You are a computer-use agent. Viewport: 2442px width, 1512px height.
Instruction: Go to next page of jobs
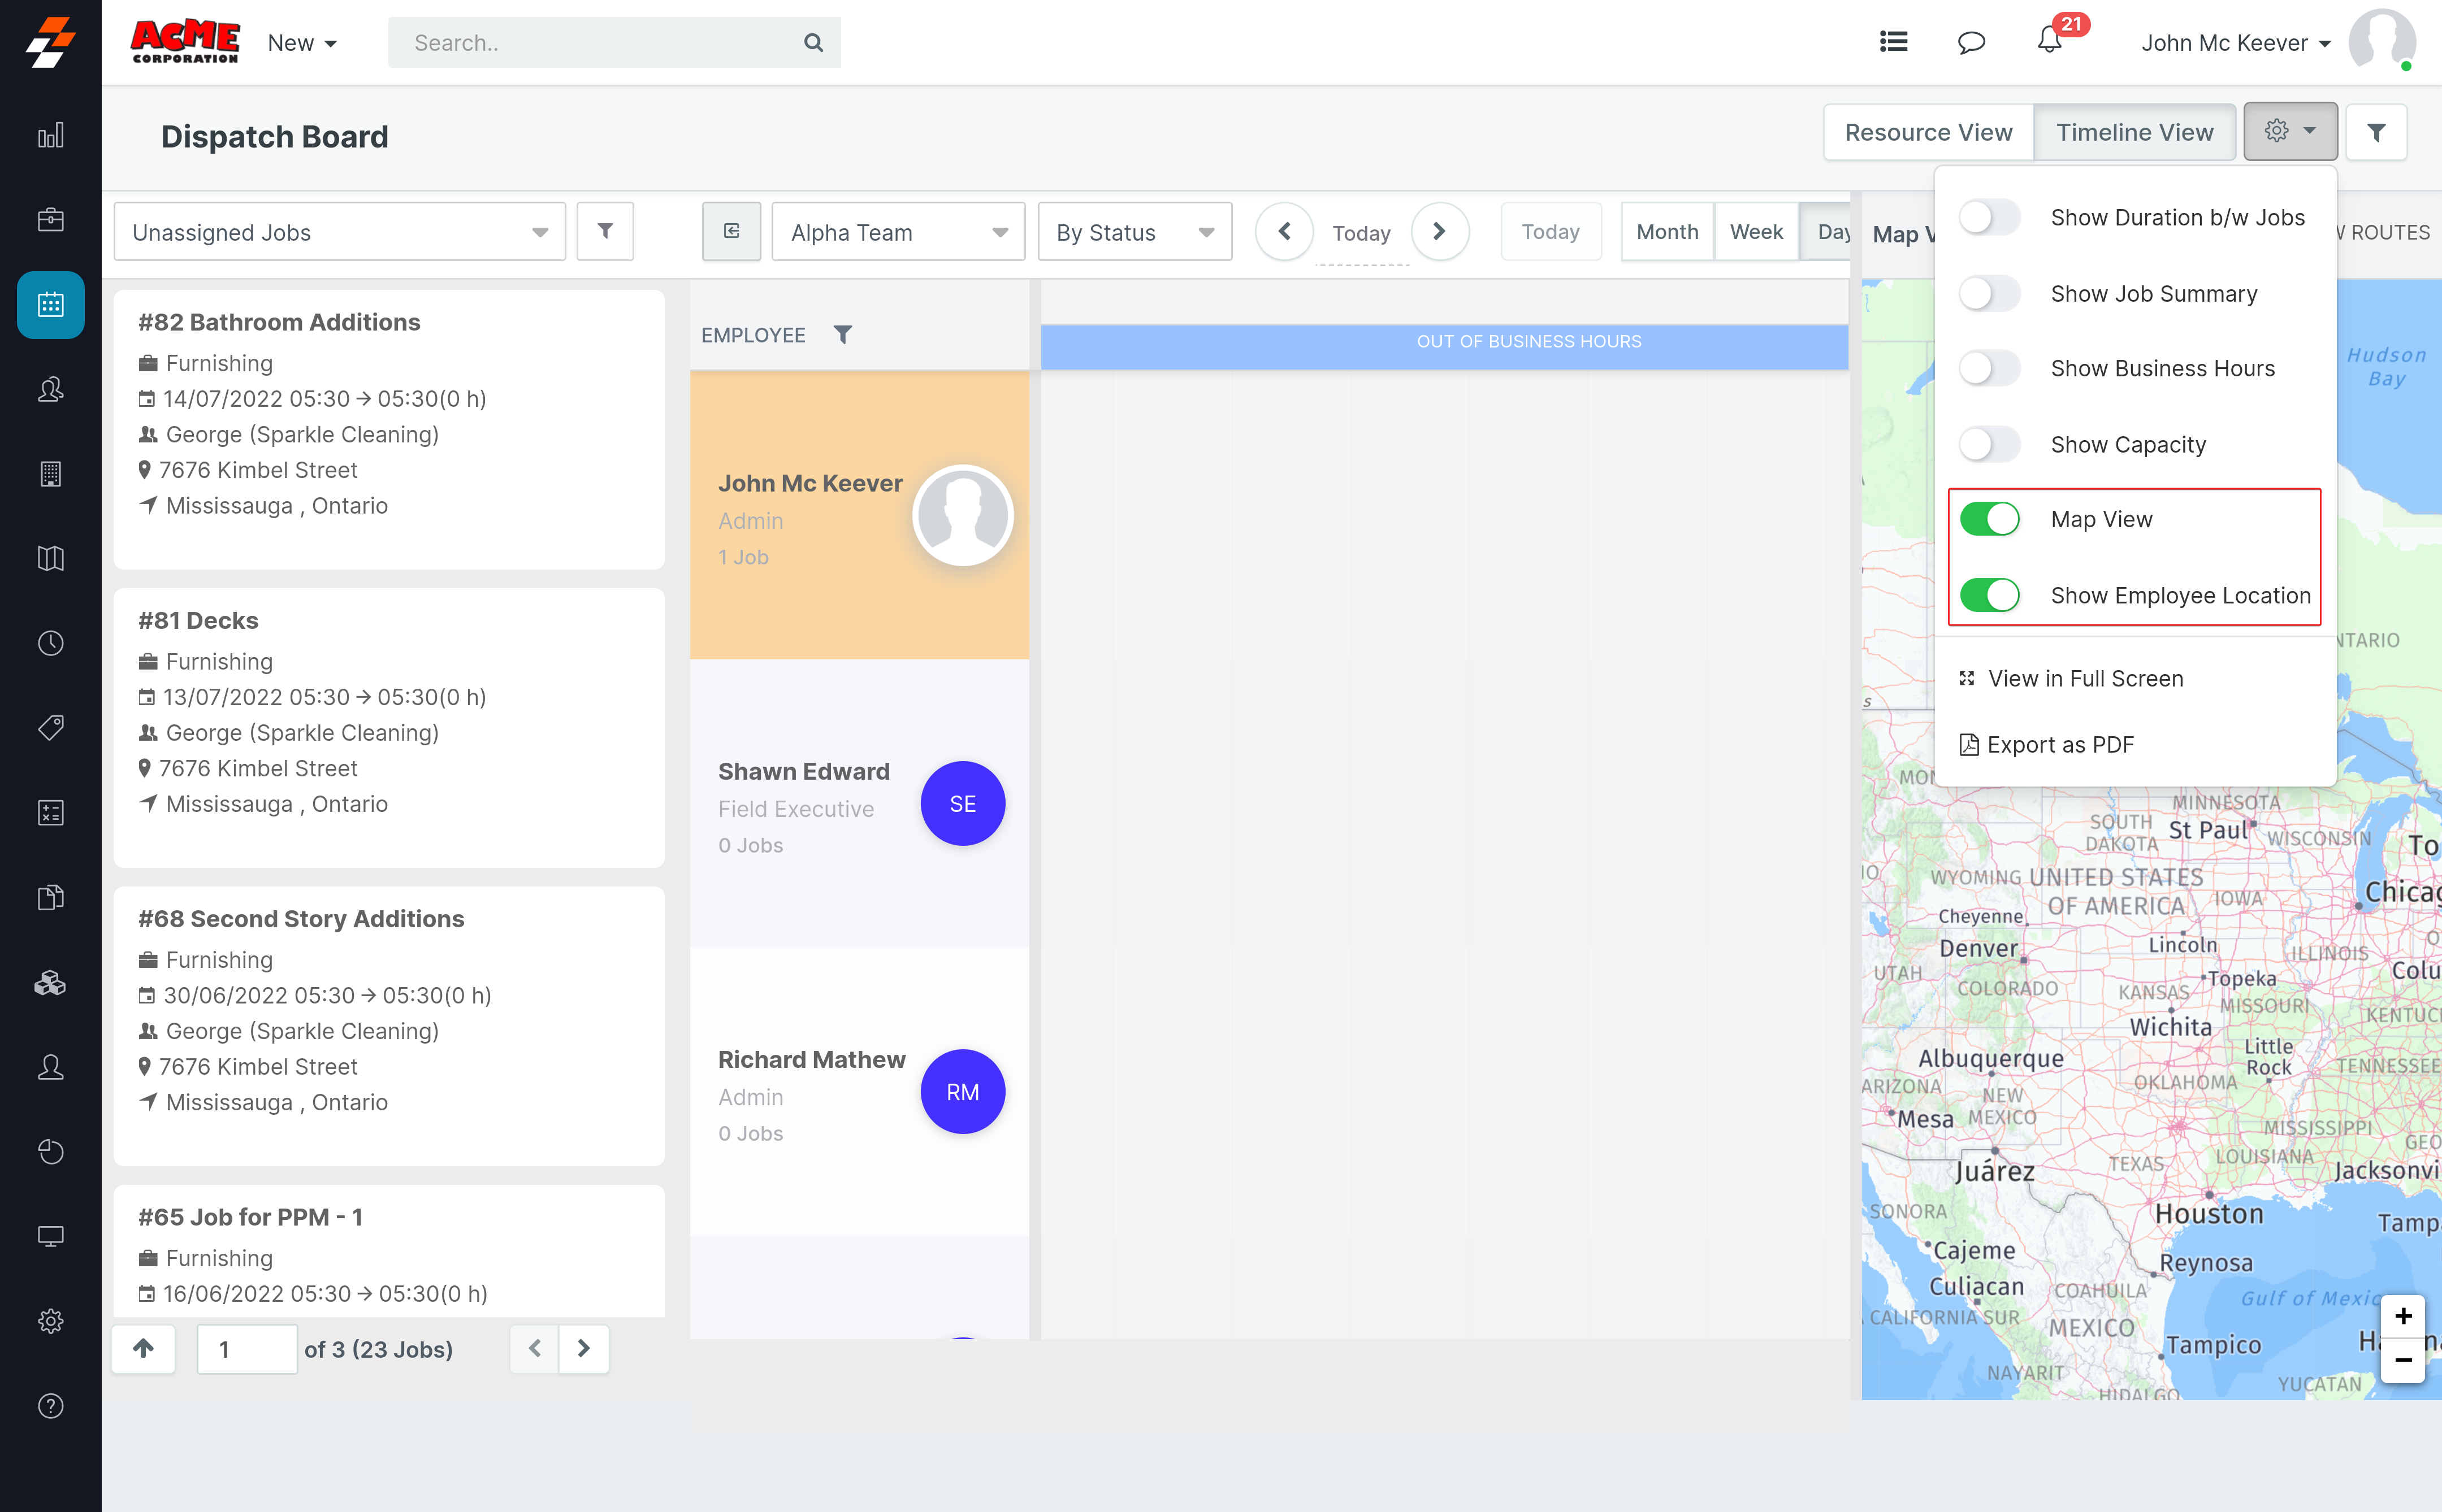(x=584, y=1349)
